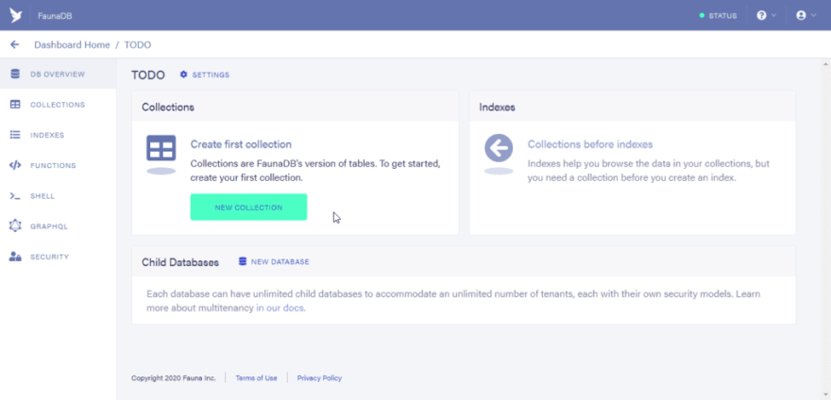The height and width of the screenshot is (400, 831).
Task: Go to Dashboard Home breadcrumb
Action: pyautogui.click(x=72, y=45)
